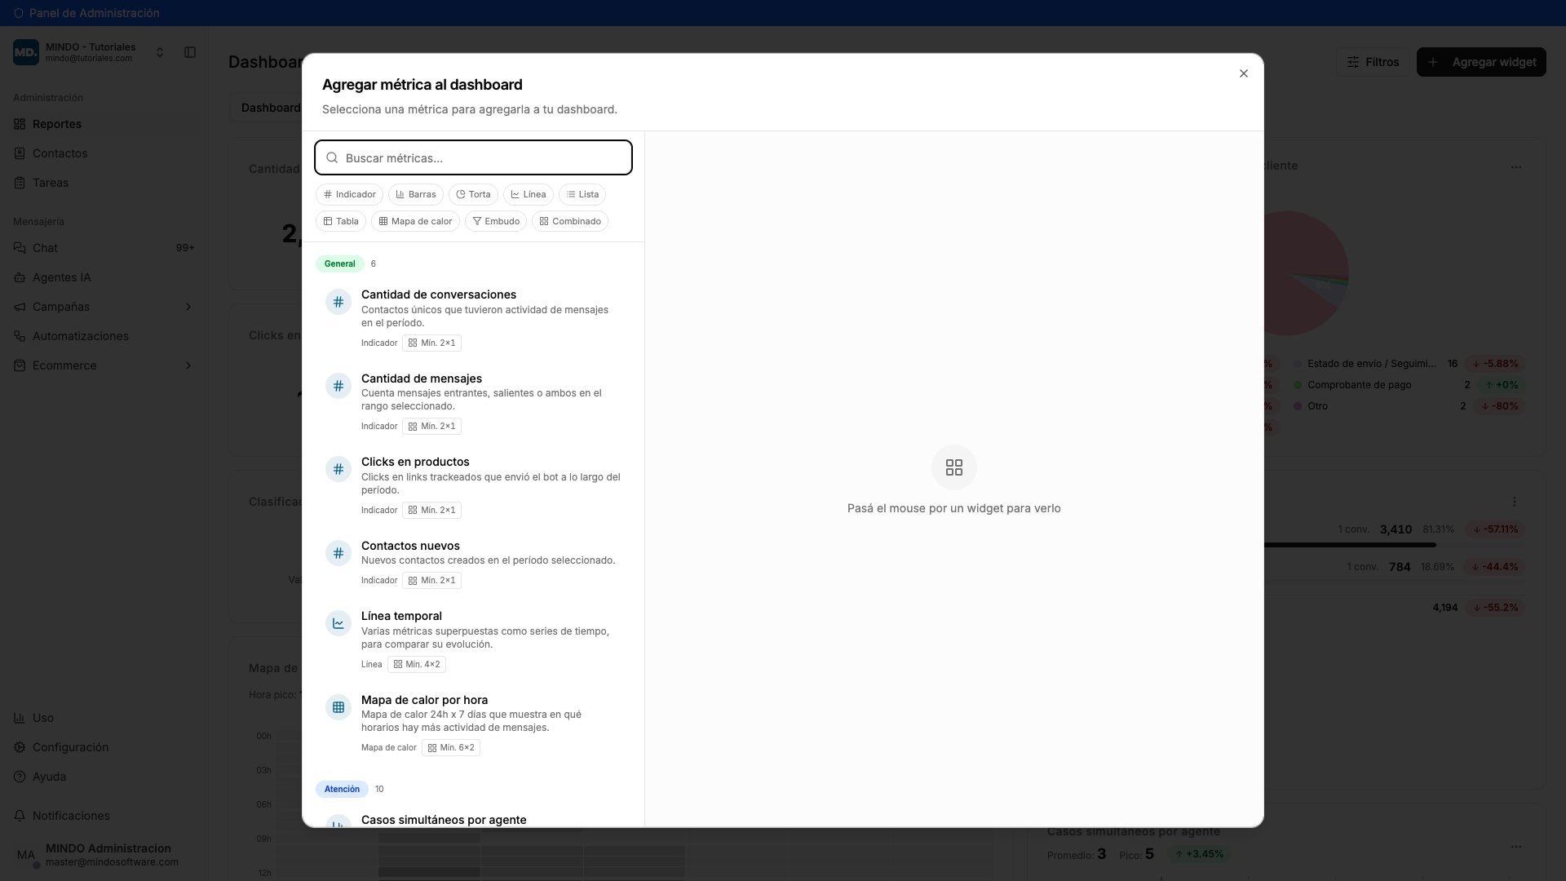Select the Mapa de calor por hora metric
The height and width of the screenshot is (881, 1566).
[473, 724]
